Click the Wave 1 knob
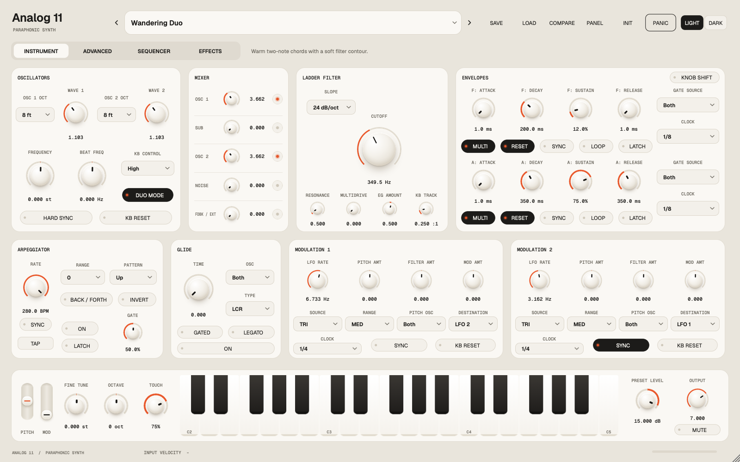 (x=76, y=114)
